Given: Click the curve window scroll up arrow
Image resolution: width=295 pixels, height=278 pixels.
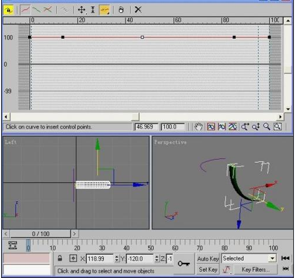Looking at the screenshot, I should 288,20.
